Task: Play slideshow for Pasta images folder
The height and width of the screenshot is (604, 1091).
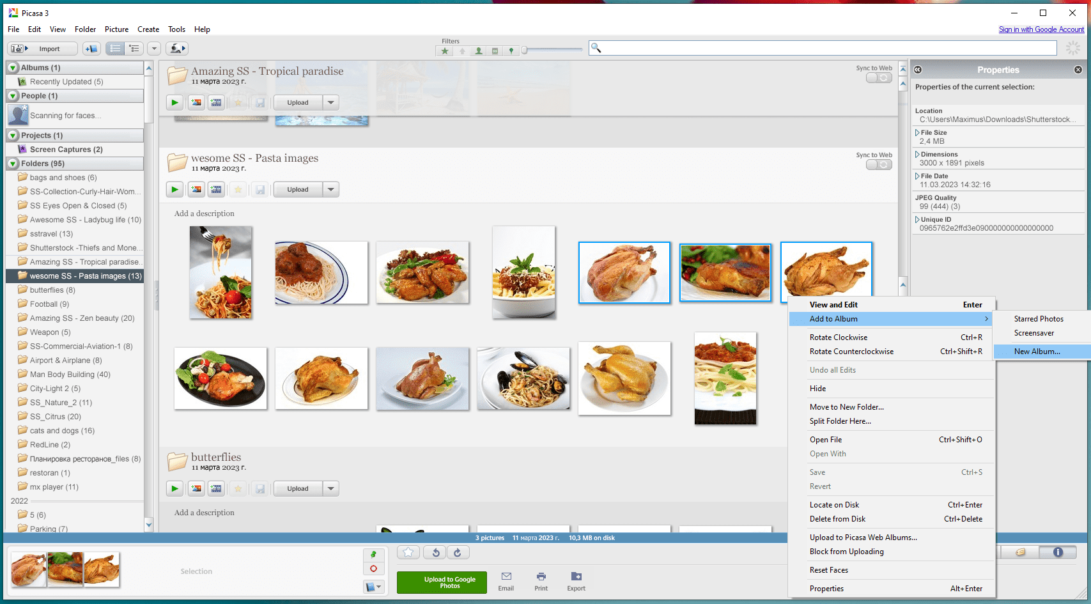Action: pos(174,189)
